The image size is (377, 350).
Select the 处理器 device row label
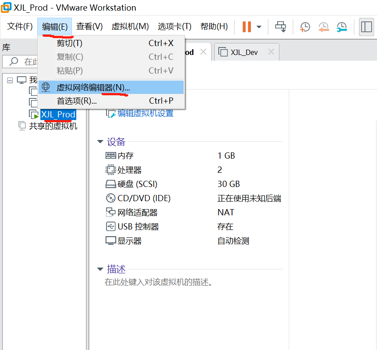point(130,170)
